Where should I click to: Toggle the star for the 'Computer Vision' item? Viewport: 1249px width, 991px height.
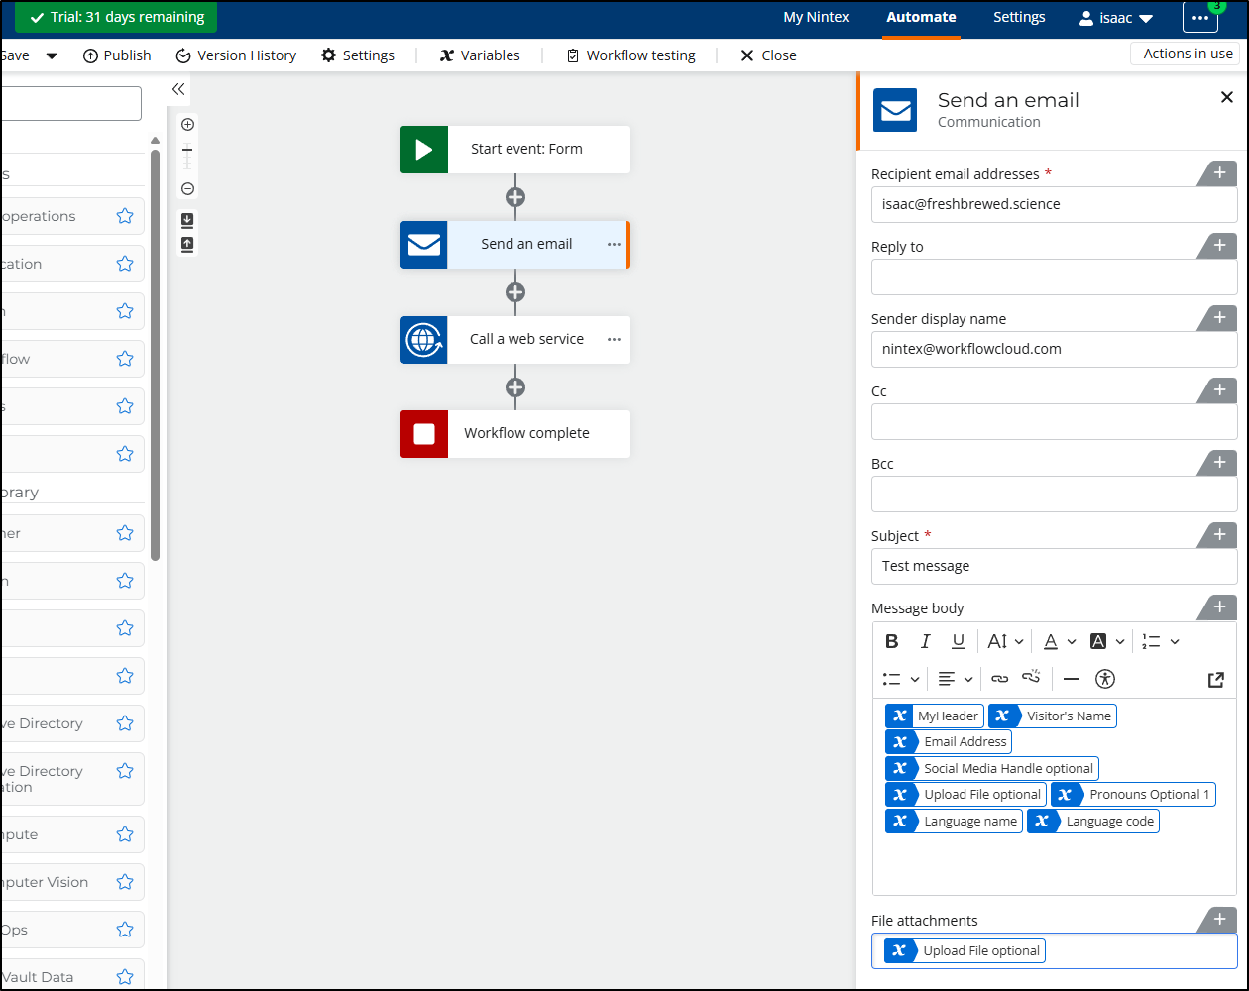click(x=125, y=882)
